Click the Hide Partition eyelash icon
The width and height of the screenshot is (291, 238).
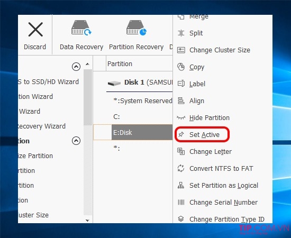coord(181,117)
